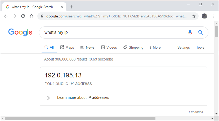
Task: Click the vertical scrollbar up arrow
Action: click(217, 23)
